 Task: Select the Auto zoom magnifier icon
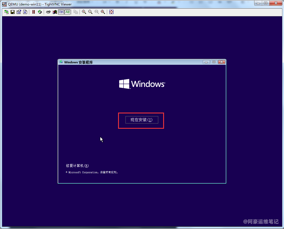pyautogui.click(x=103, y=12)
